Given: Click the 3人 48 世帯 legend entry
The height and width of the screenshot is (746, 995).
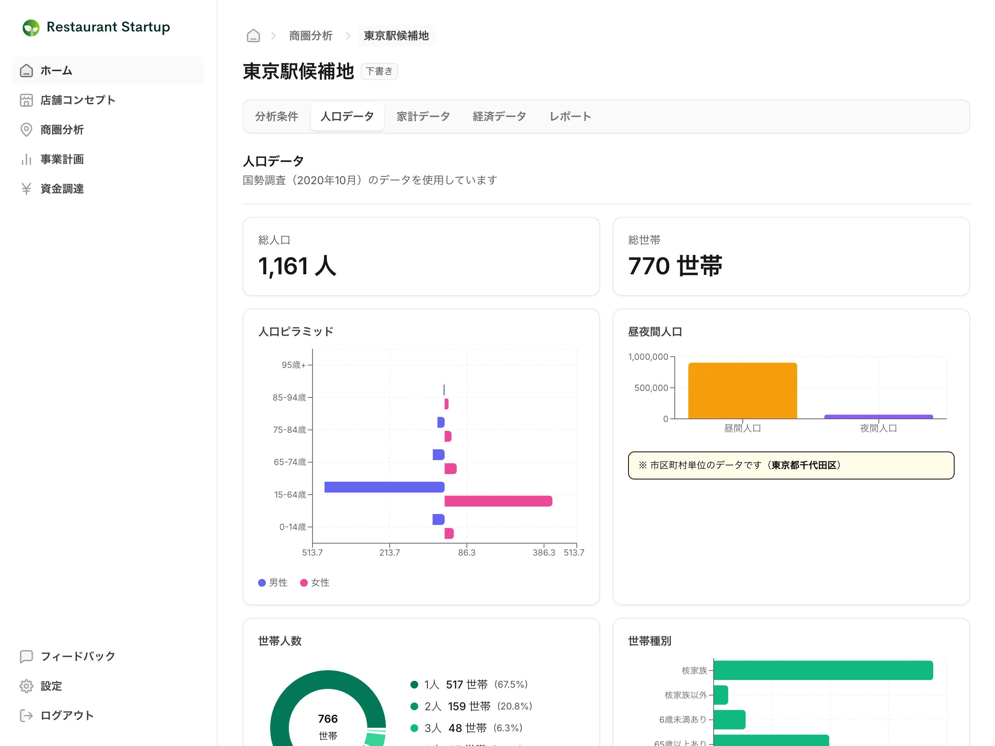Looking at the screenshot, I should pos(466,728).
